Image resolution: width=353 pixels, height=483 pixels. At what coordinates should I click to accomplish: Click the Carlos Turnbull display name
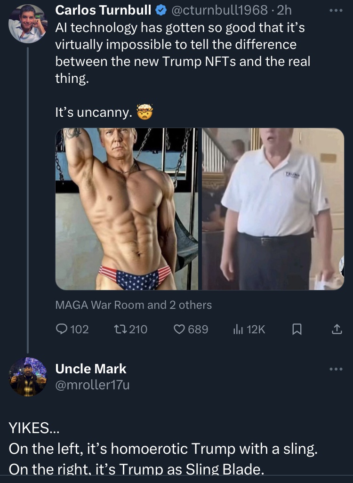coord(104,9)
